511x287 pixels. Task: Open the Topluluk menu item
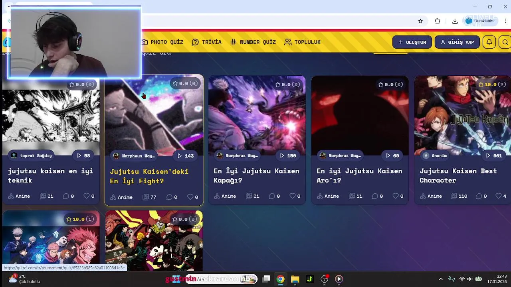(302, 42)
